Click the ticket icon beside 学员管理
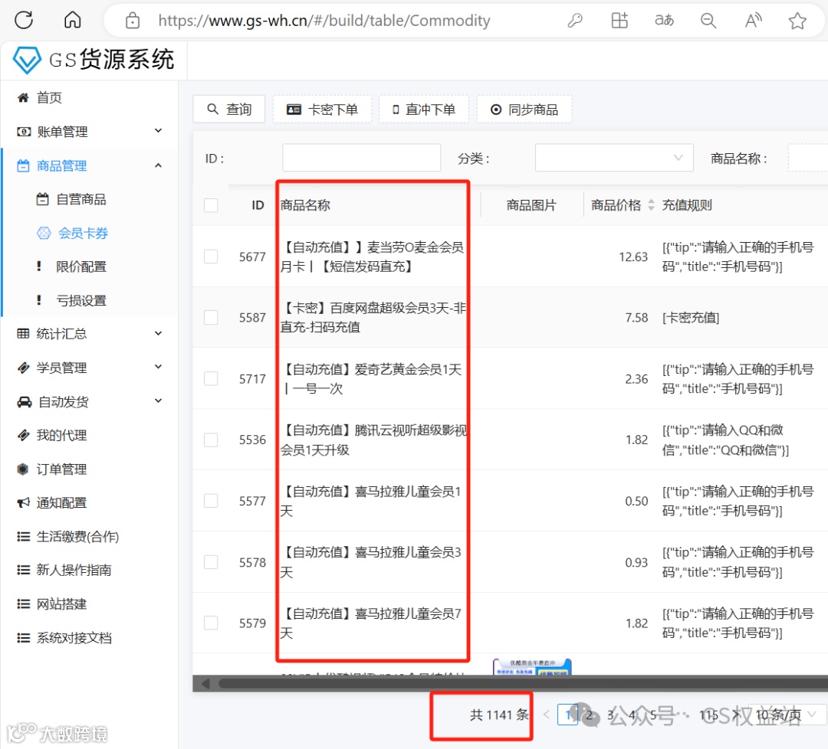This screenshot has width=828, height=749. (23, 368)
